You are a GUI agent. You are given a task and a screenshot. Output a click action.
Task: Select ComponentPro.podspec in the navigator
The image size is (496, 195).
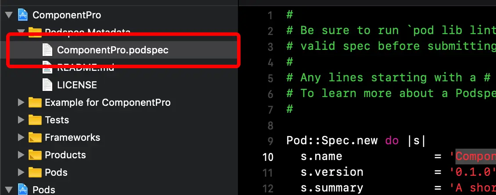pos(112,50)
